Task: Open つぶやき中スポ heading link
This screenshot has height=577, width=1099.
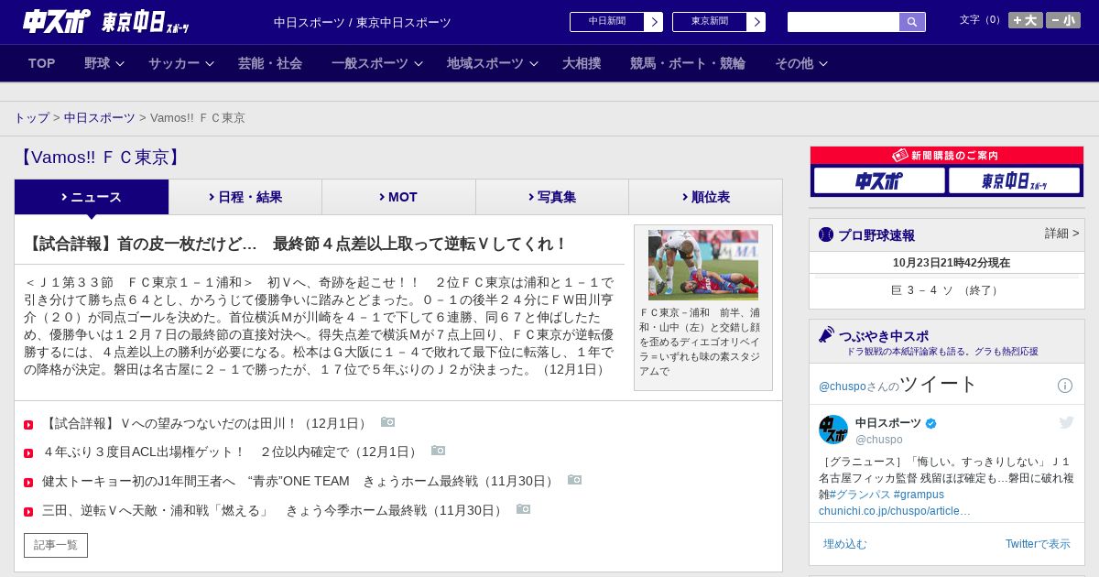Action: click(x=884, y=336)
